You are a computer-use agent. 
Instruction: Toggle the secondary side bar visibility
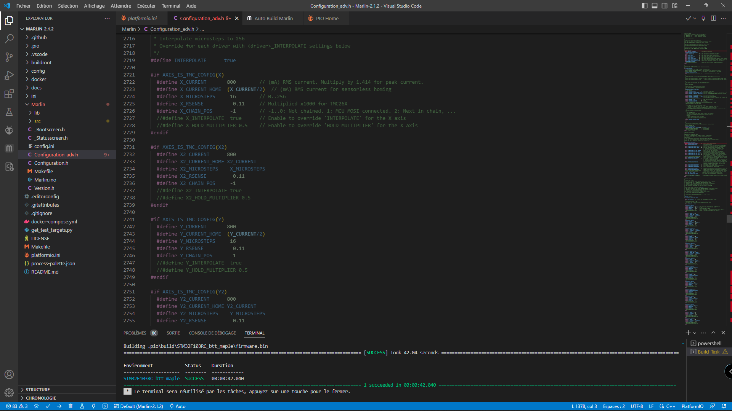pos(665,6)
